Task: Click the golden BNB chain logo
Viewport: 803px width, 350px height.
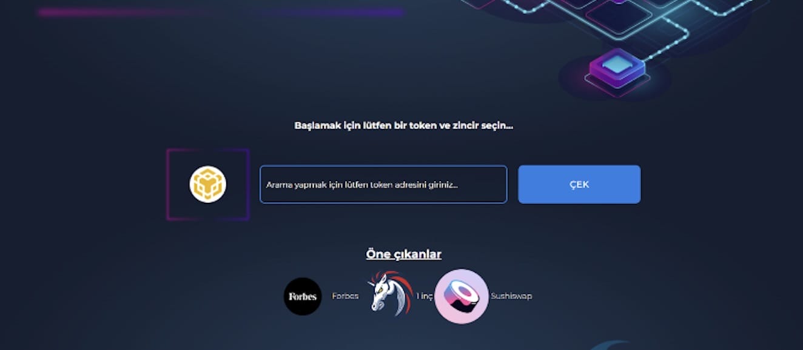Action: pyautogui.click(x=207, y=185)
